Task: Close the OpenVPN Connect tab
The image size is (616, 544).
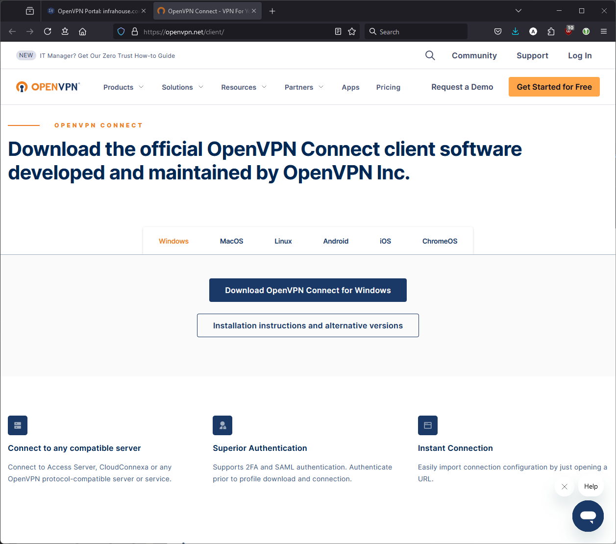Action: 254,11
